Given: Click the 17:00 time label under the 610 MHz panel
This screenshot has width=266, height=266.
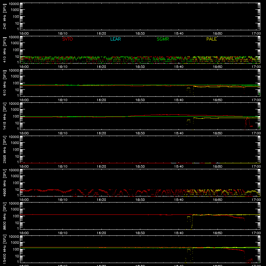Looking at the screenshot, I should tap(256, 100).
